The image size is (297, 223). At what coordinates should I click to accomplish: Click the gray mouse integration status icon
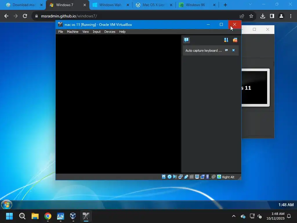(213, 177)
